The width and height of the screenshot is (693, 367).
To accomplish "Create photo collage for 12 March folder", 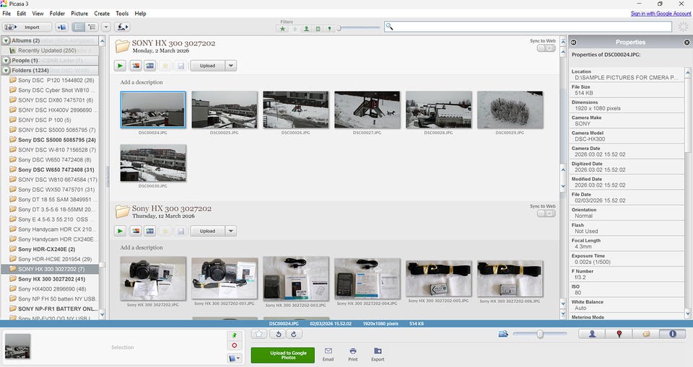I will click(x=136, y=231).
